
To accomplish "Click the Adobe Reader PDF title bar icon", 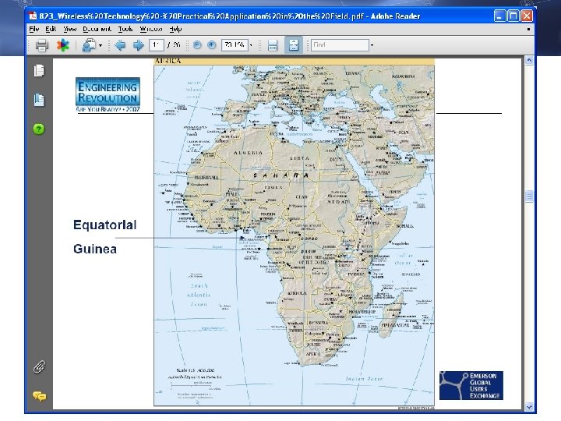I will coord(33,16).
